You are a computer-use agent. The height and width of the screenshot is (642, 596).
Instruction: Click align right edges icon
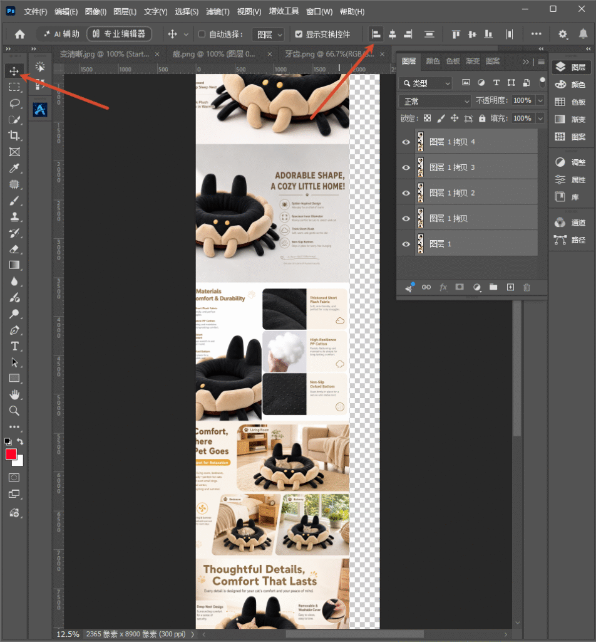[408, 34]
